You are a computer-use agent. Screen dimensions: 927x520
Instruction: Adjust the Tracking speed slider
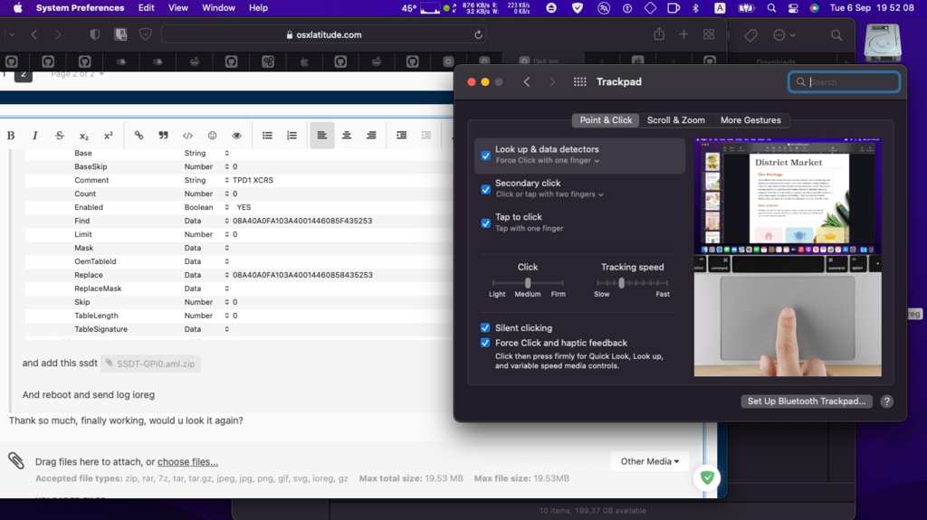(x=622, y=283)
